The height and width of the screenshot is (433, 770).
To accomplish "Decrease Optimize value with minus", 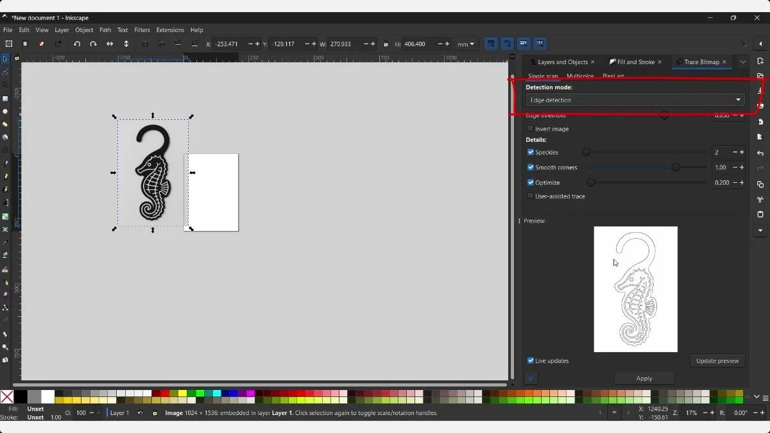I will click(x=735, y=183).
